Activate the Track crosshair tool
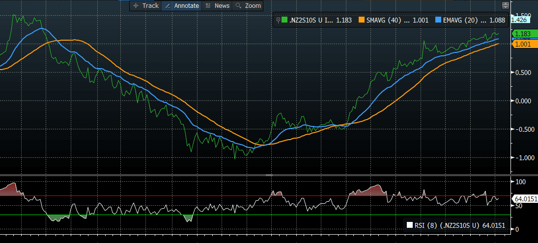 pos(136,5)
